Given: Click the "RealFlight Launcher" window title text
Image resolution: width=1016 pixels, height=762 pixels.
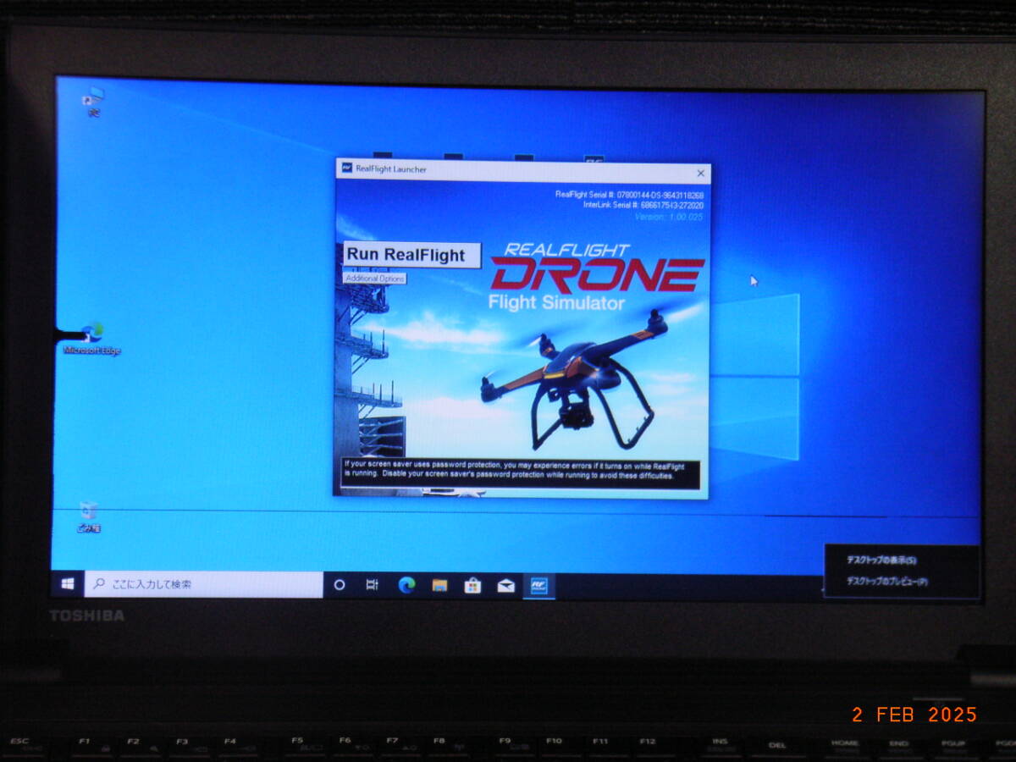Looking at the screenshot, I should (x=391, y=169).
